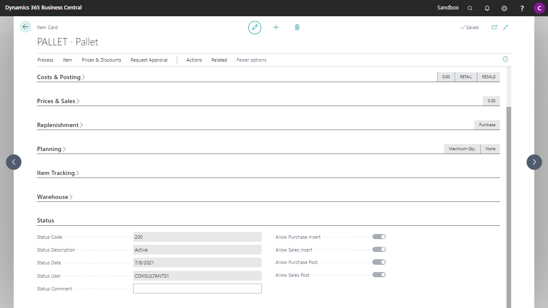
Task: Open card in new window icon
Action: 494,27
